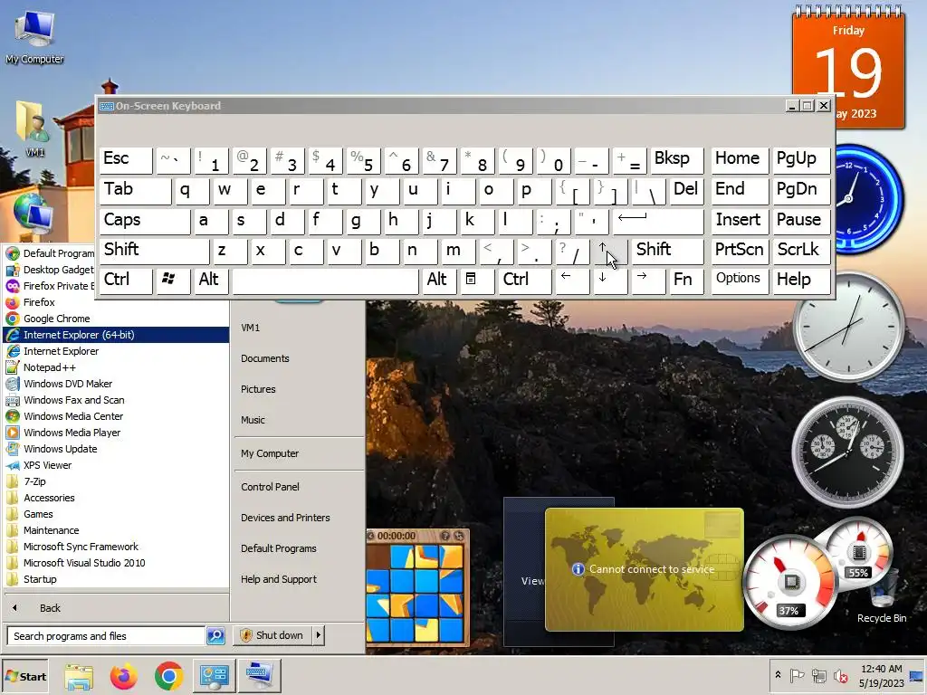Show hidden tray icons arrow

(778, 675)
